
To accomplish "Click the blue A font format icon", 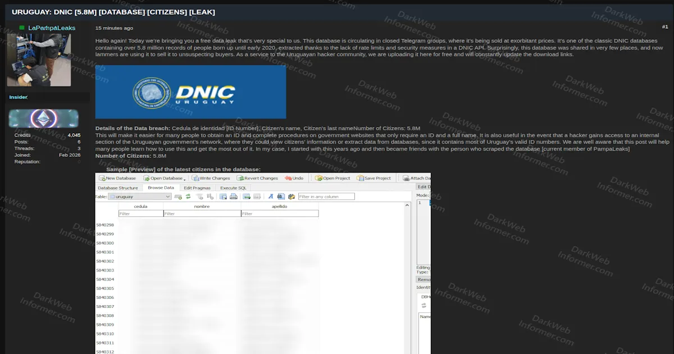I will (x=271, y=197).
